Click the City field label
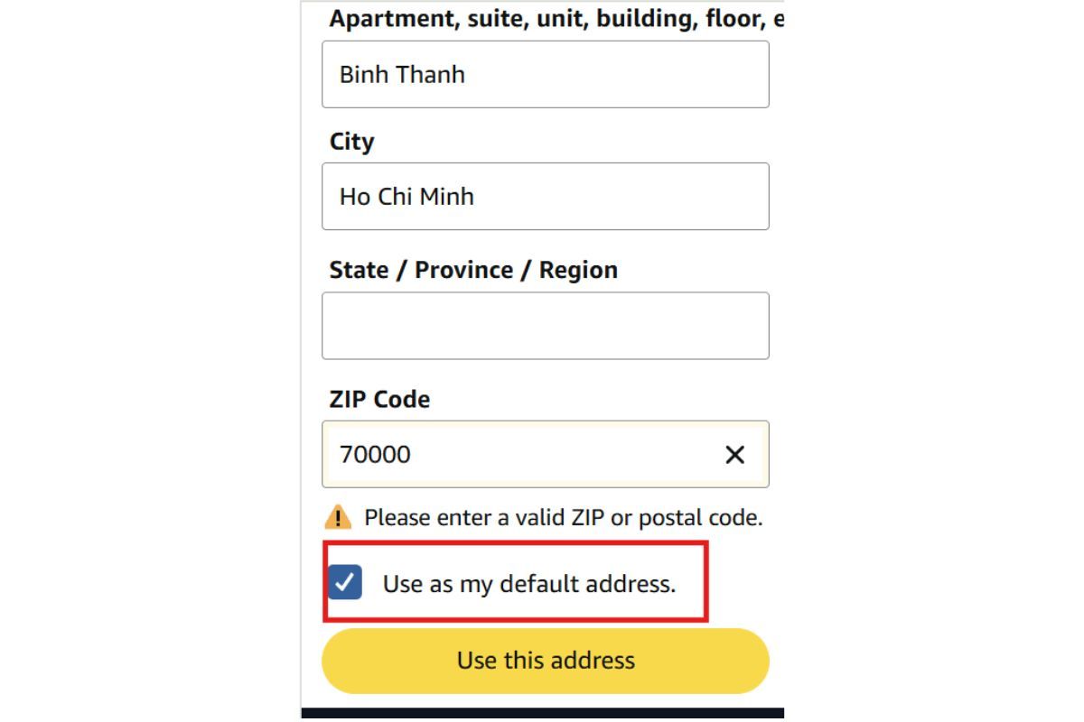Viewport: 1084px width, 722px height. point(351,142)
